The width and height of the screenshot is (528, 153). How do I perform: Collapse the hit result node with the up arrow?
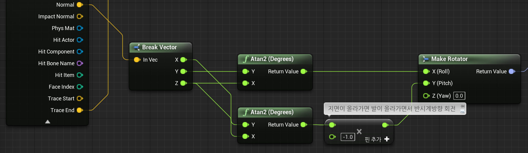(48, 121)
